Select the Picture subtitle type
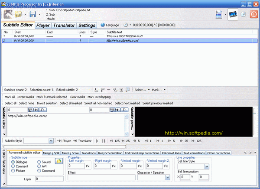Screen dimensions: 260x189 [13, 171]
